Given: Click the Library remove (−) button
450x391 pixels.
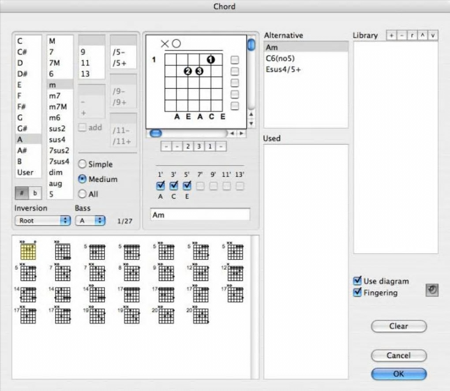Looking at the screenshot, I should [401, 36].
